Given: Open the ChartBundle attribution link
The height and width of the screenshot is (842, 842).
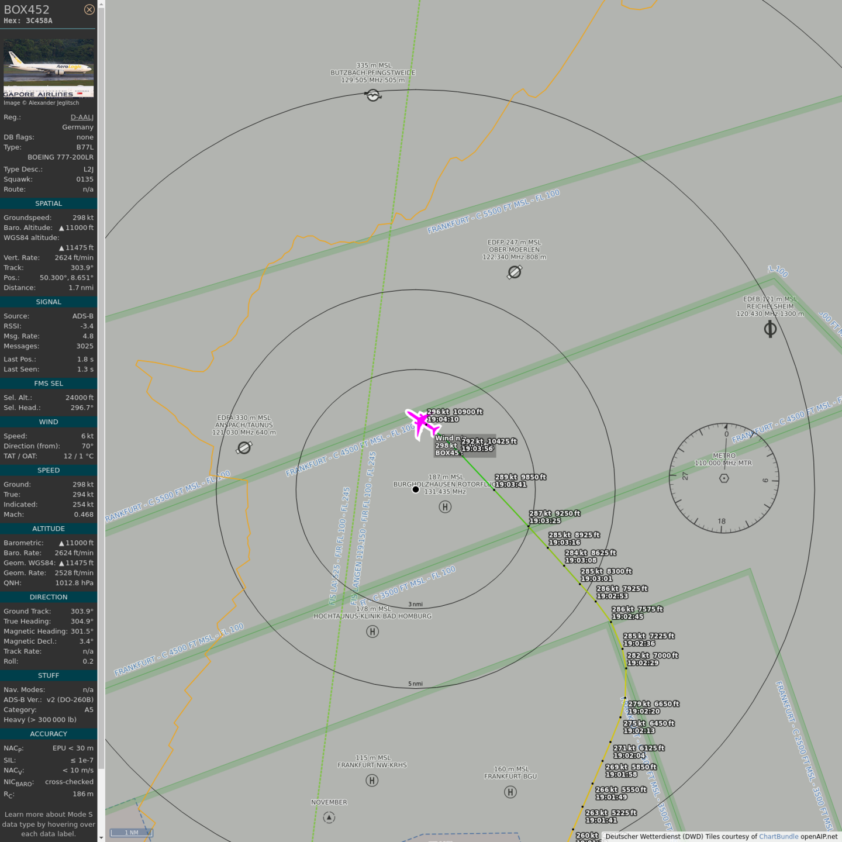Looking at the screenshot, I should [778, 836].
